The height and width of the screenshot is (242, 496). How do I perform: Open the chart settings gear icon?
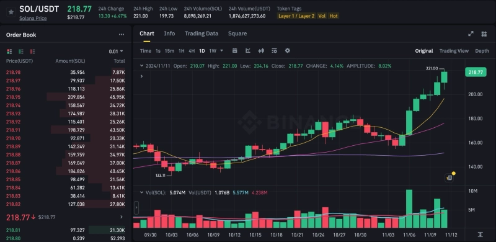pos(287,51)
